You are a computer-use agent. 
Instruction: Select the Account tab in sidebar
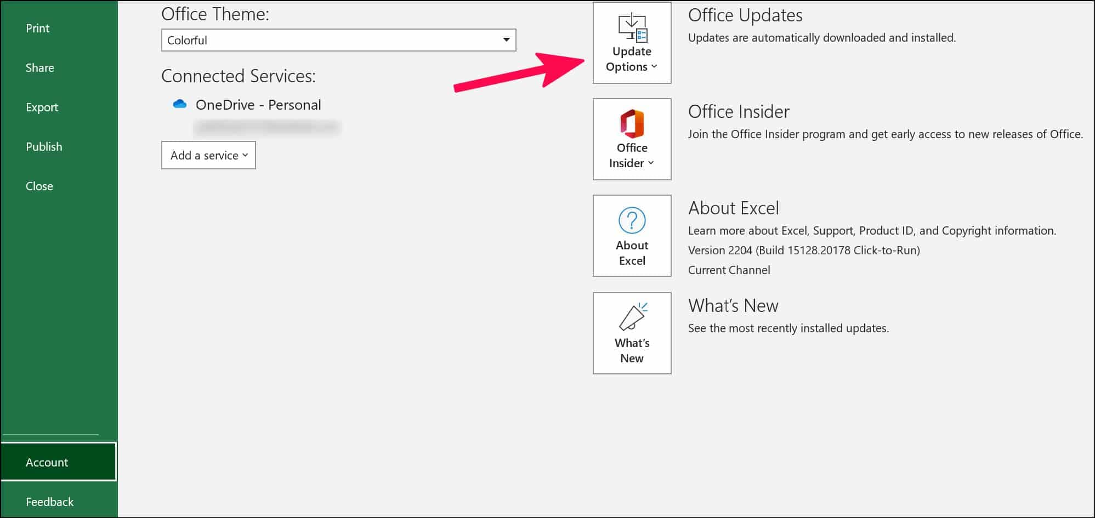pos(47,463)
